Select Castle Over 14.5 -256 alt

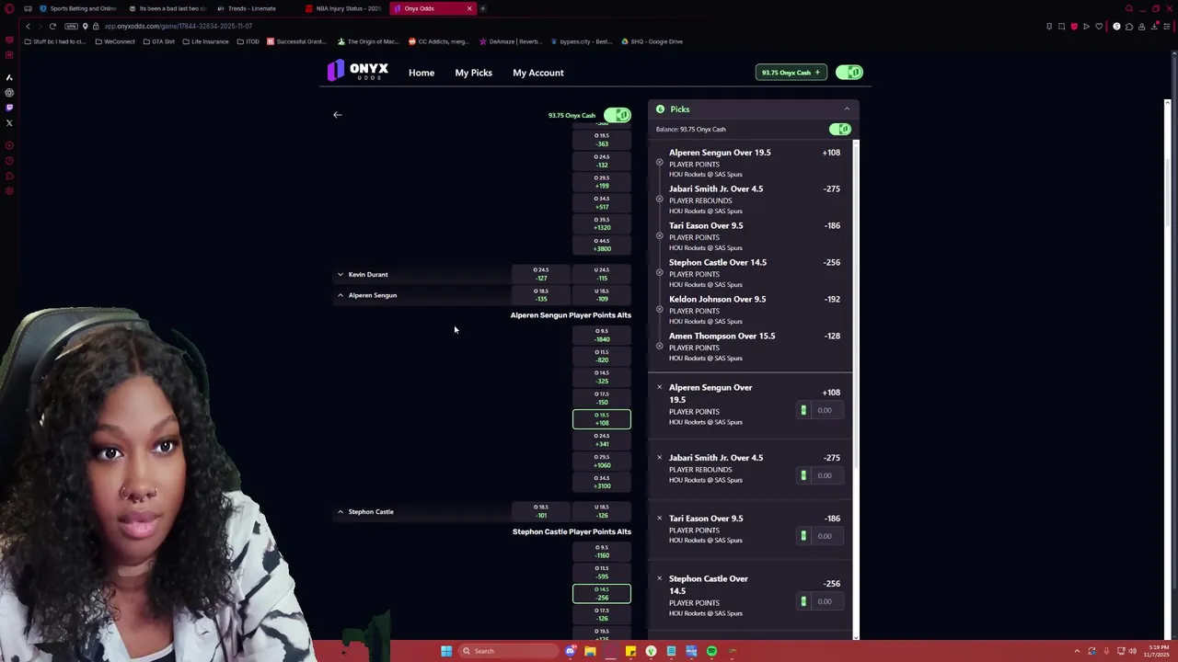point(602,593)
